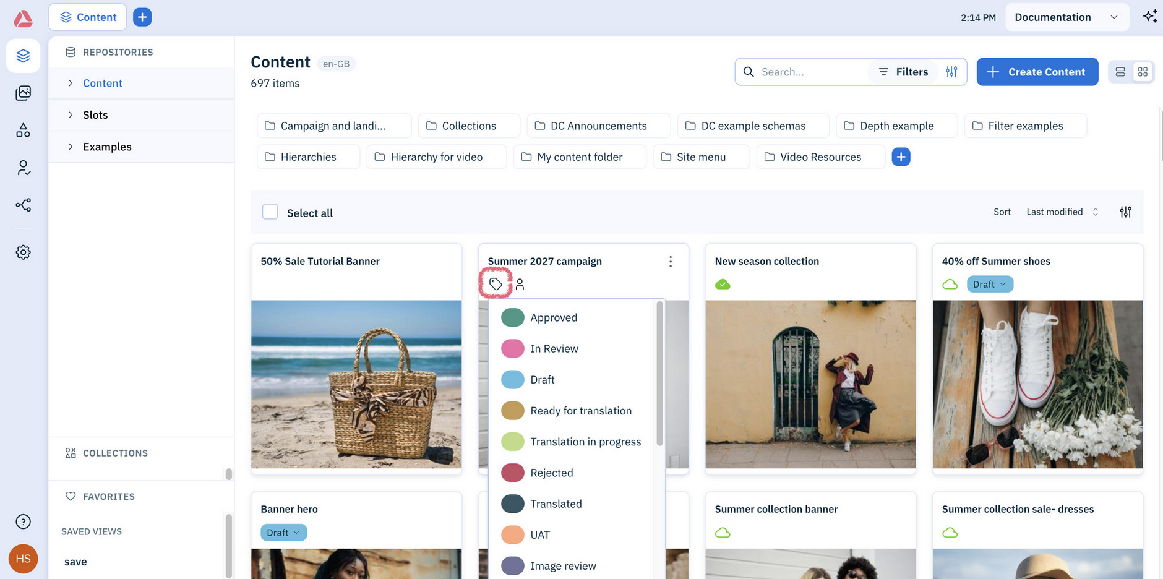Click into the Search input field

[x=810, y=72]
